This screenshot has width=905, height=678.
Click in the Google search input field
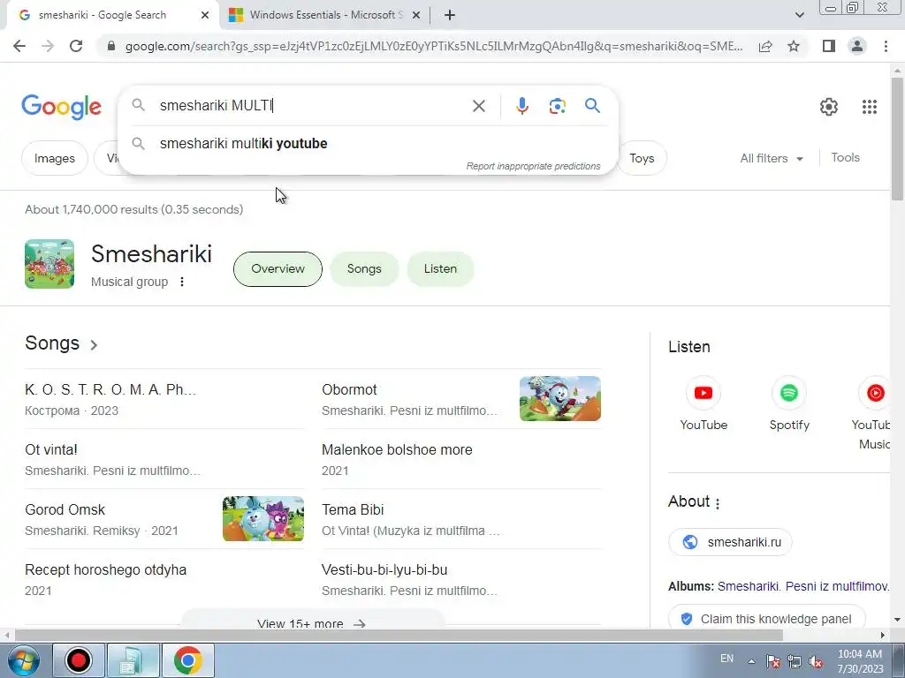(x=312, y=106)
